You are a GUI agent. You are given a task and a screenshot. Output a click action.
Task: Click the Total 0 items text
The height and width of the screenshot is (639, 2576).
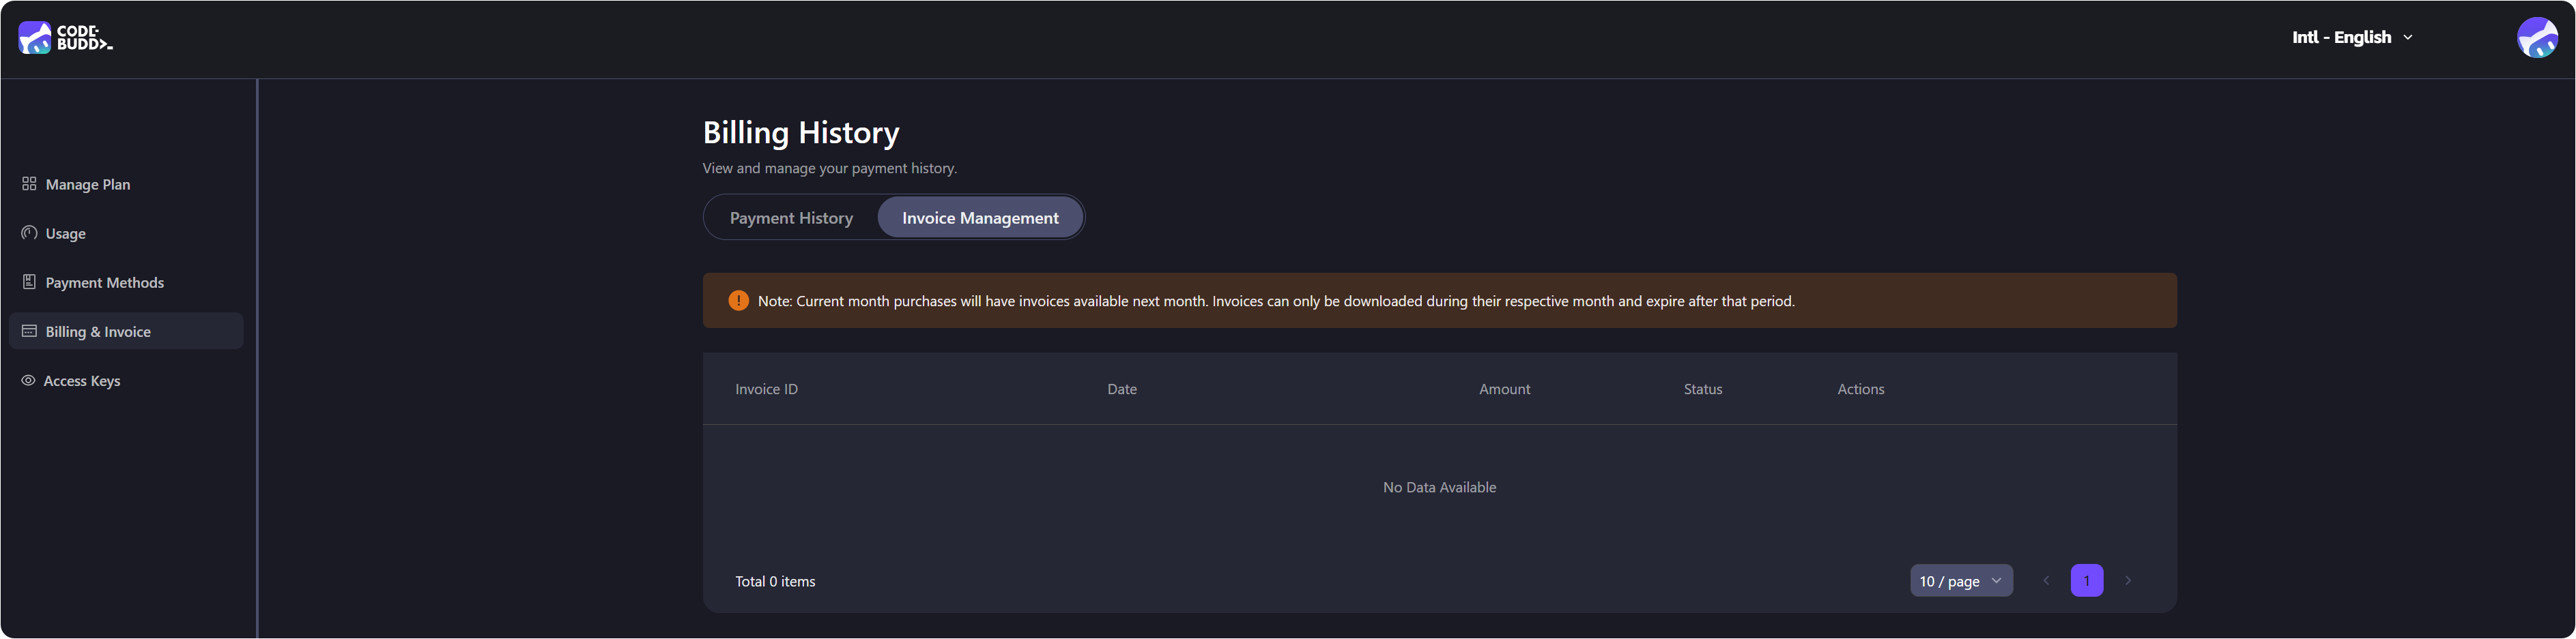tap(775, 581)
